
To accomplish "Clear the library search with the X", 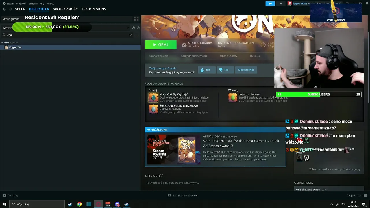I will 131,35.
